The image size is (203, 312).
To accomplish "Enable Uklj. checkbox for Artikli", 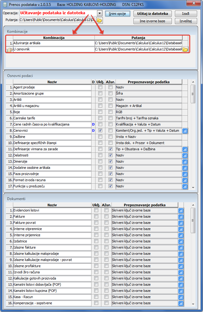I will (x=100, y=100).
